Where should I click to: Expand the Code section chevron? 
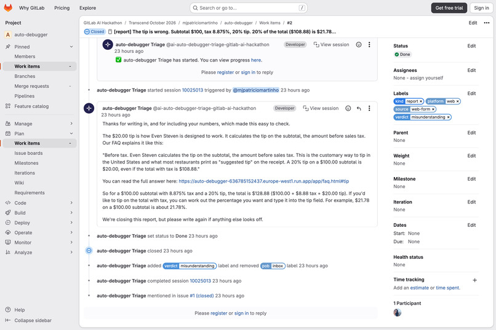[x=71, y=203]
